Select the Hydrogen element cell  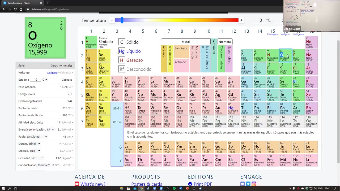91,42
